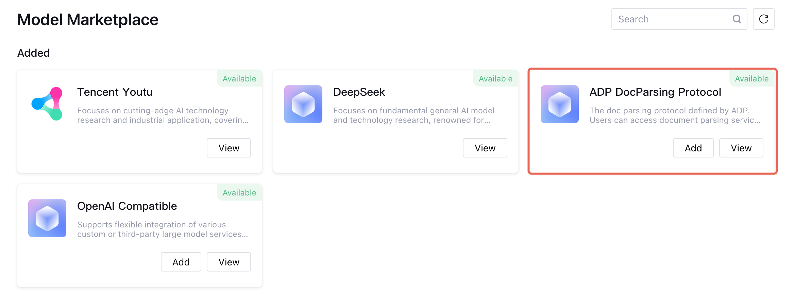The image size is (793, 298).
Task: Click the search magnifier icon
Action: (x=737, y=19)
